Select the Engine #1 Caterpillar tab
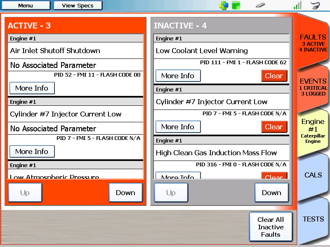This screenshot has width=330, height=247. [313, 131]
